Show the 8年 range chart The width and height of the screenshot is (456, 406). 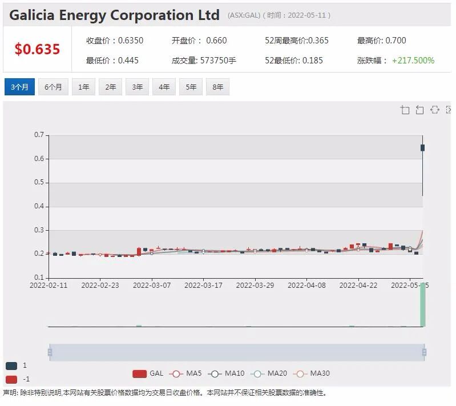[x=217, y=87]
